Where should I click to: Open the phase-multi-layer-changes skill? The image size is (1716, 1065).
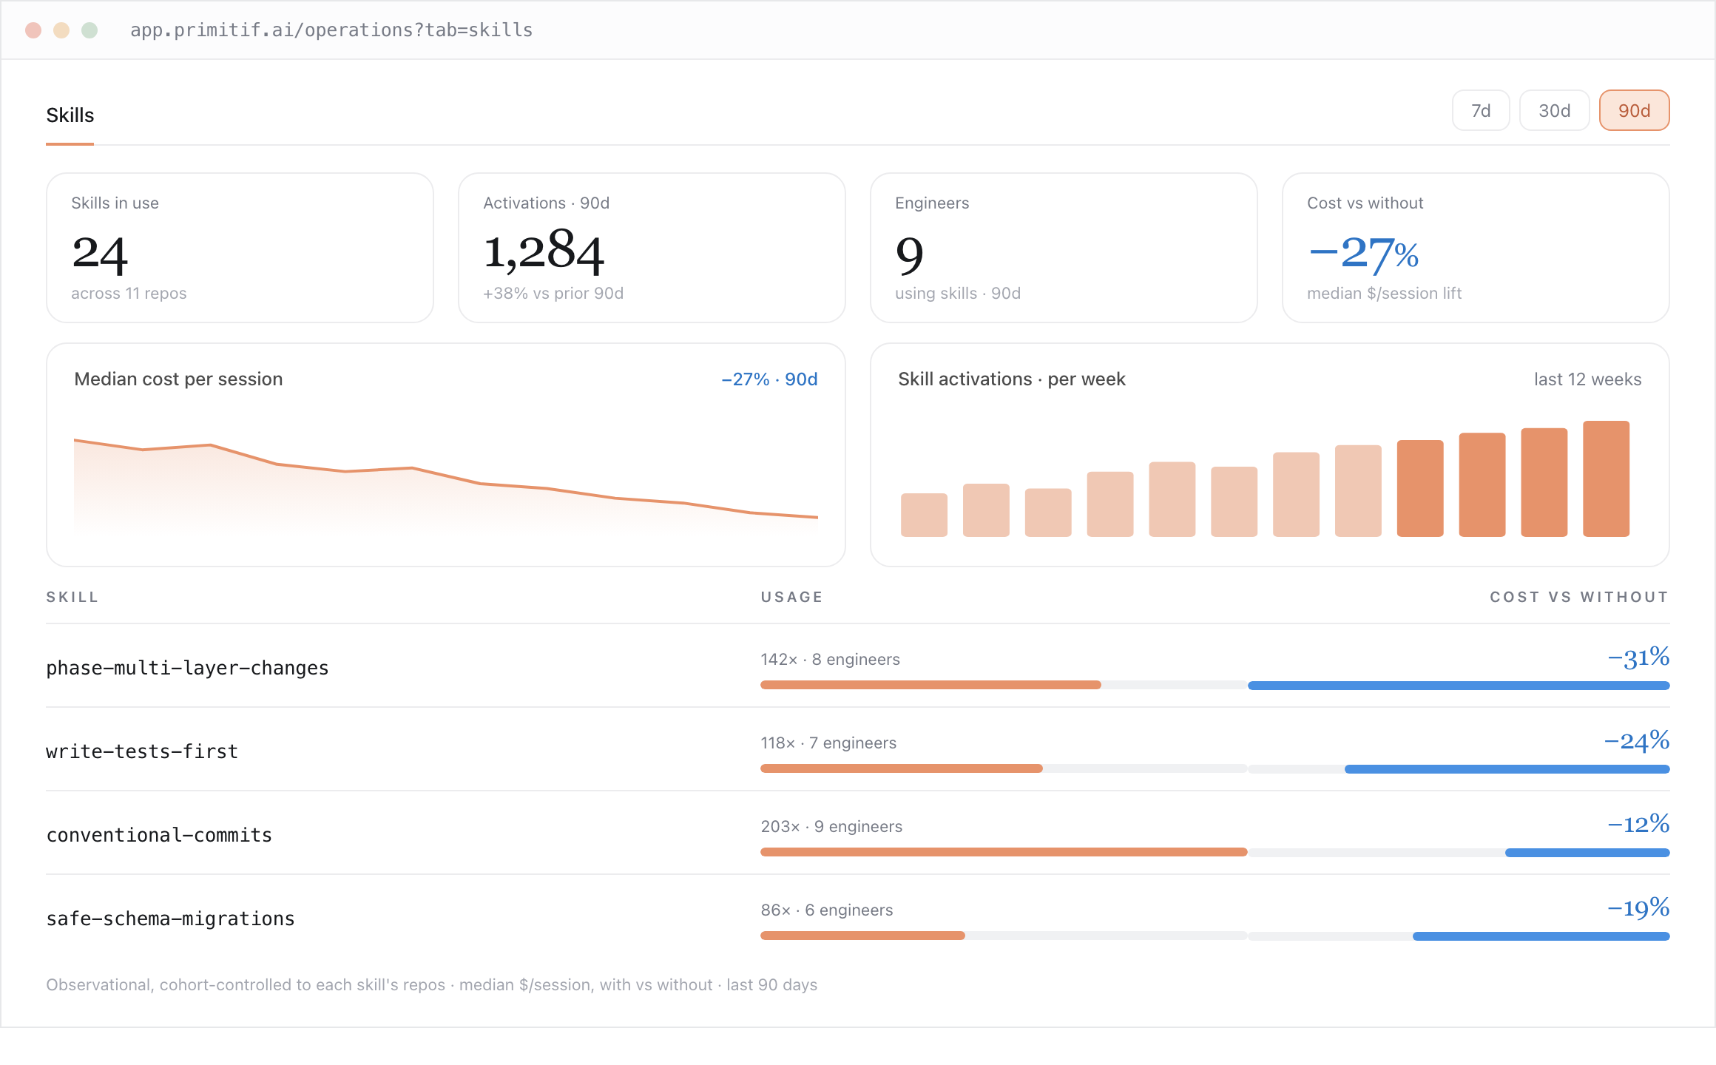click(x=187, y=668)
